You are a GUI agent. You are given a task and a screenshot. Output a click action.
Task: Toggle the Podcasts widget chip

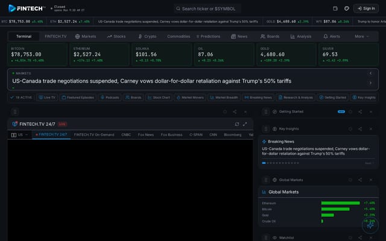(110, 98)
